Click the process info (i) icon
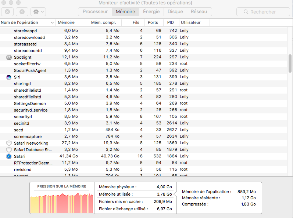 [22, 12]
